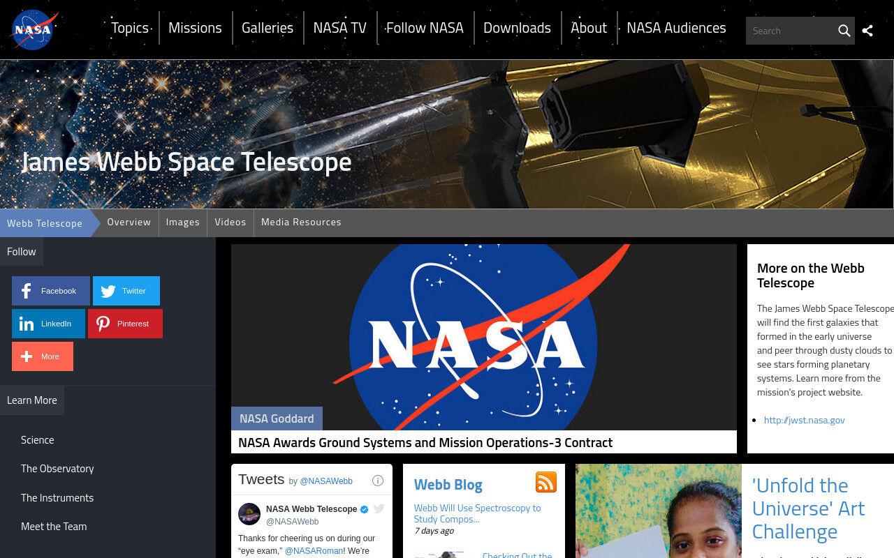Open Webb Will Use Spectroscopy blog post
The image size is (894, 558).
click(478, 513)
